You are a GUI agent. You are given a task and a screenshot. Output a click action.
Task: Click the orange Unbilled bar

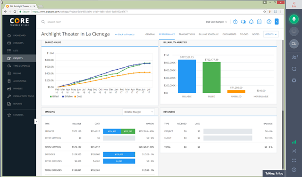(x=236, y=91)
